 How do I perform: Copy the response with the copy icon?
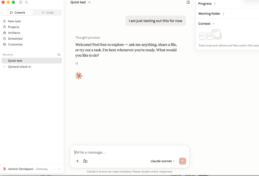click(77, 63)
